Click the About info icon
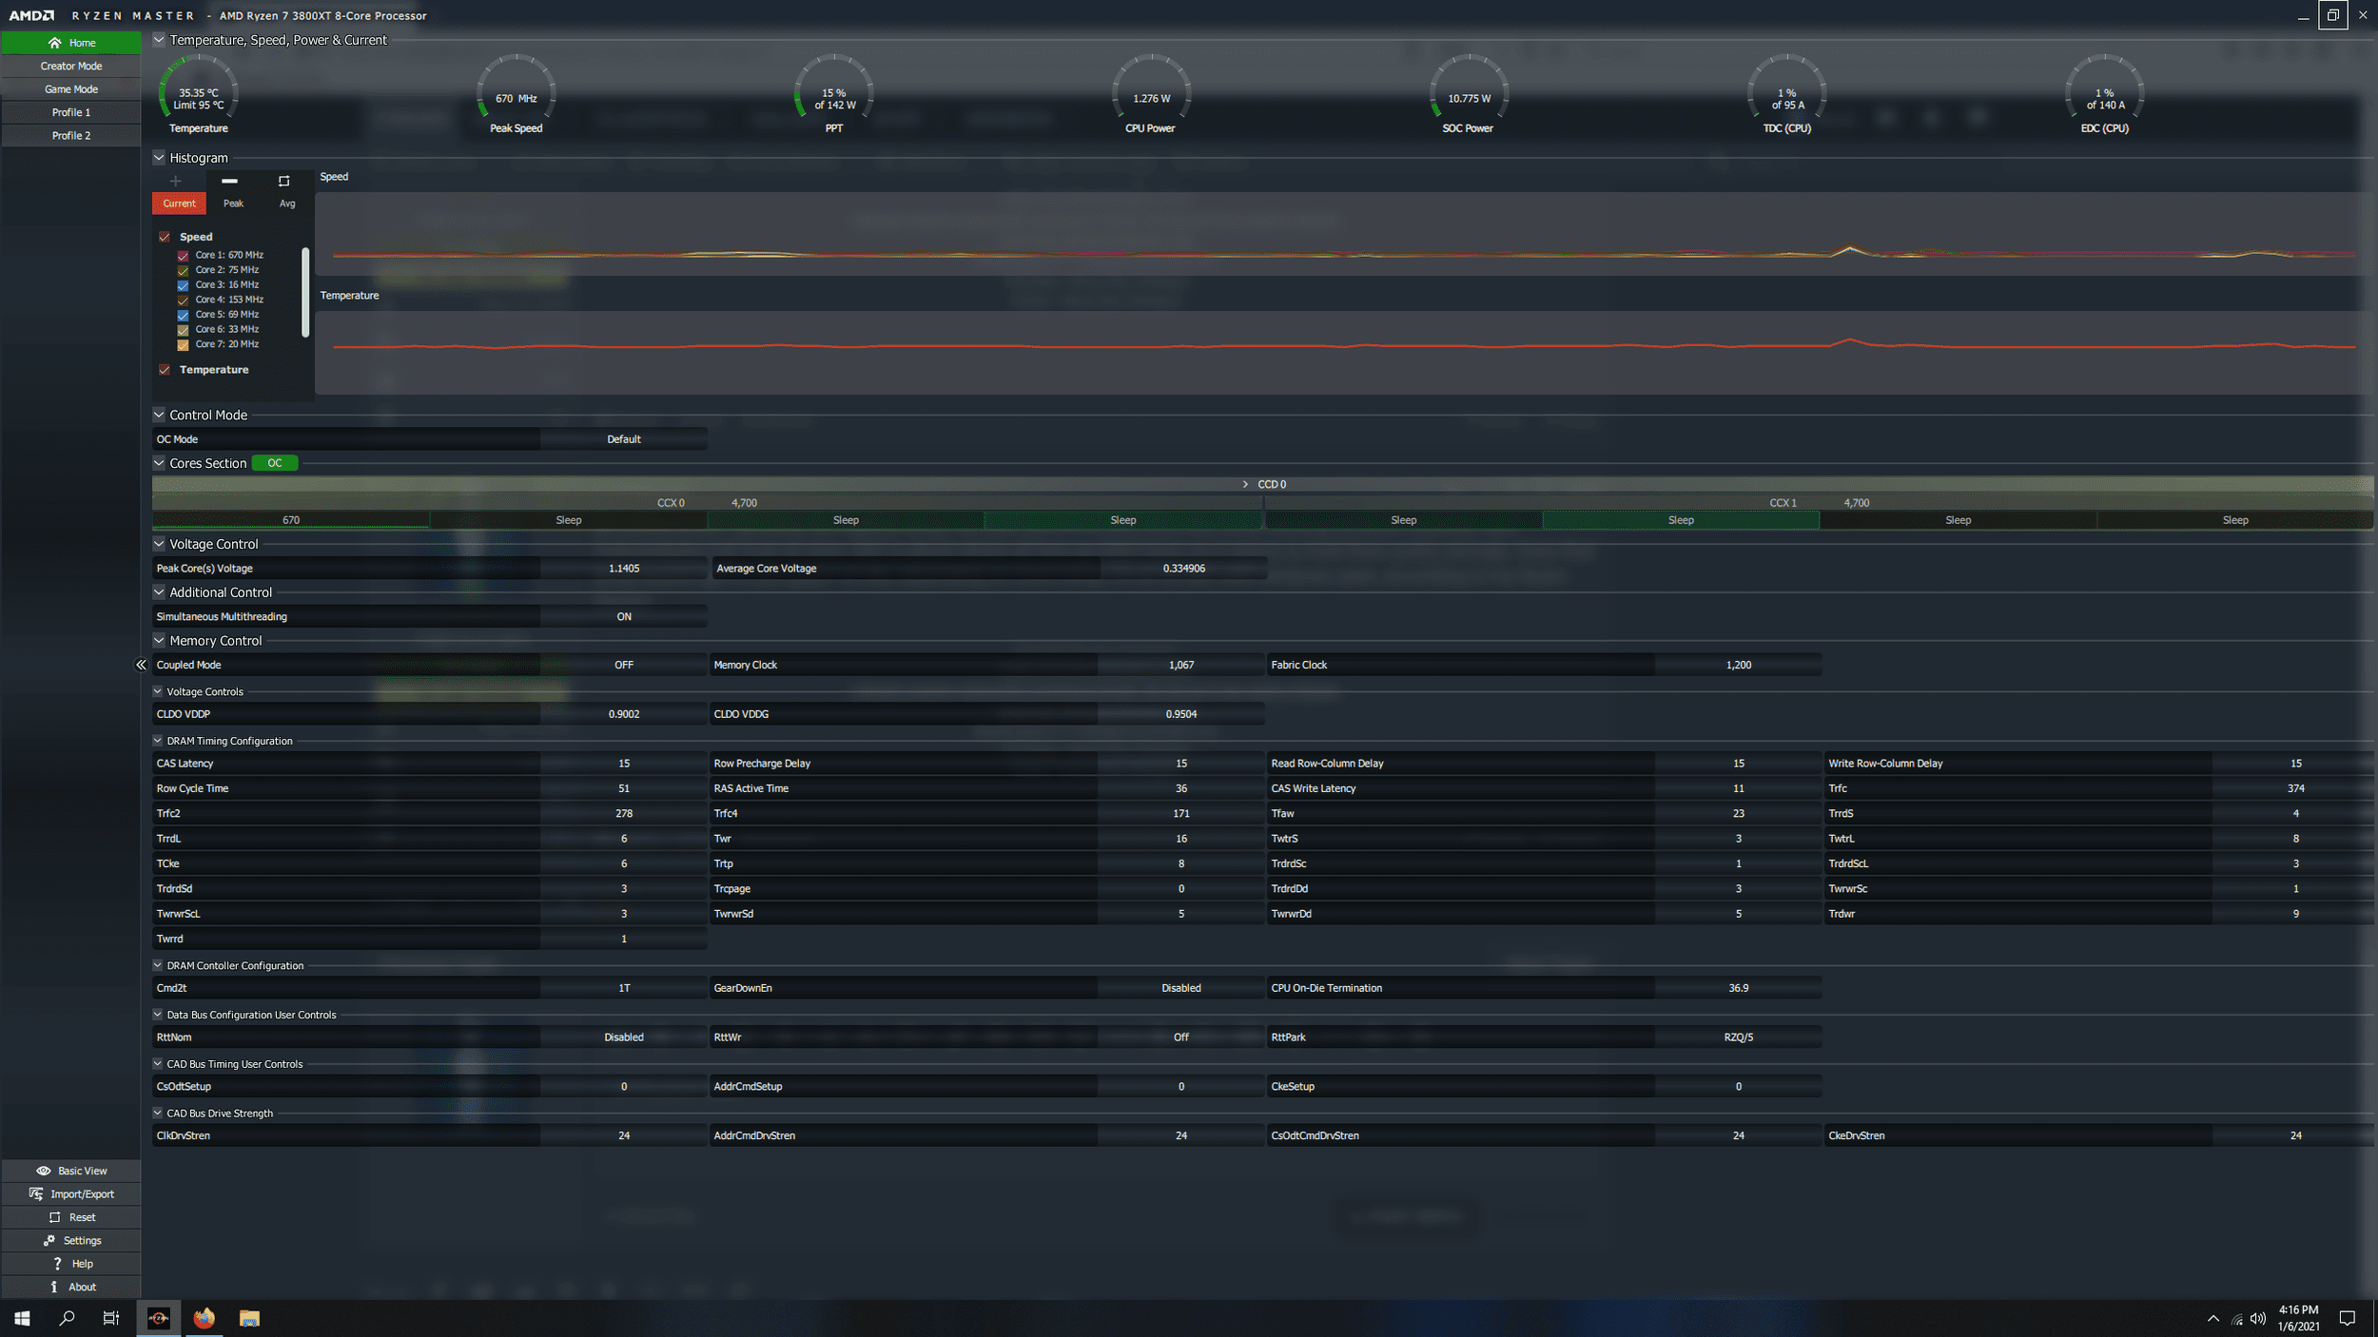 pyautogui.click(x=54, y=1287)
